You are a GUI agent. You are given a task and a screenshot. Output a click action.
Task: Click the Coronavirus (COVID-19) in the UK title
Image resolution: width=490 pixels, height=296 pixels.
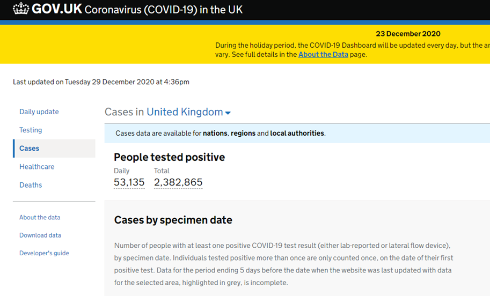click(164, 10)
